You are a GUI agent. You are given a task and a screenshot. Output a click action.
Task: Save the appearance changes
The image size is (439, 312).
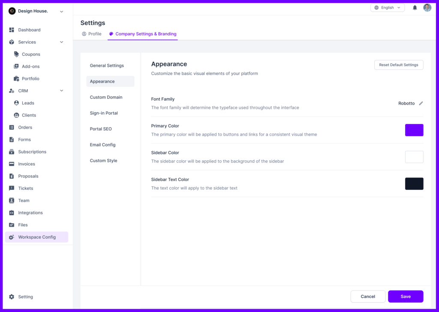pyautogui.click(x=405, y=296)
